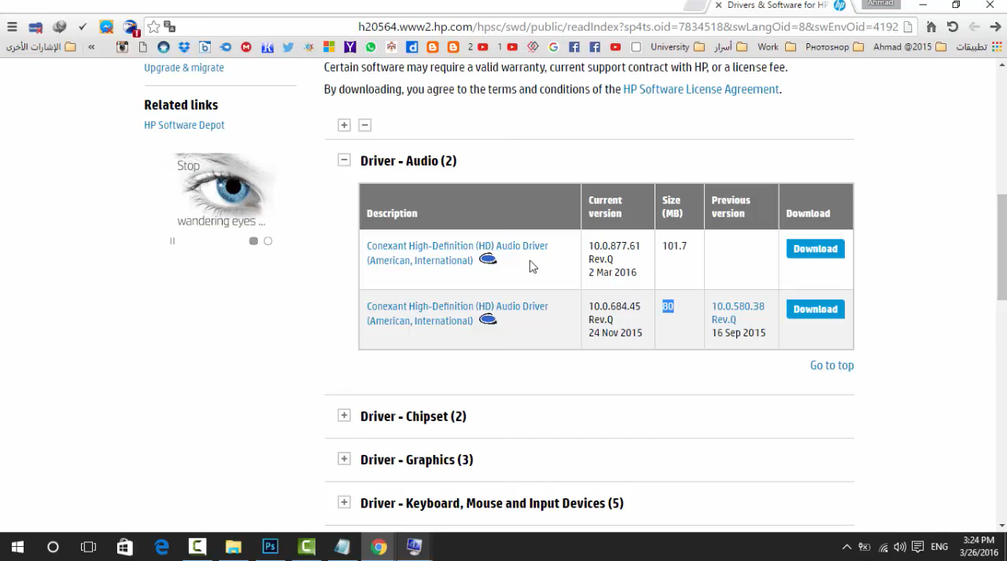Collapse the Driver - Audio section
The height and width of the screenshot is (561, 1007).
coord(344,160)
